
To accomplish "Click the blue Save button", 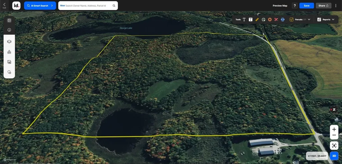I will (x=306, y=6).
